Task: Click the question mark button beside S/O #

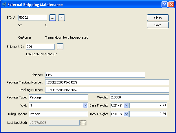Action: click(x=61, y=18)
